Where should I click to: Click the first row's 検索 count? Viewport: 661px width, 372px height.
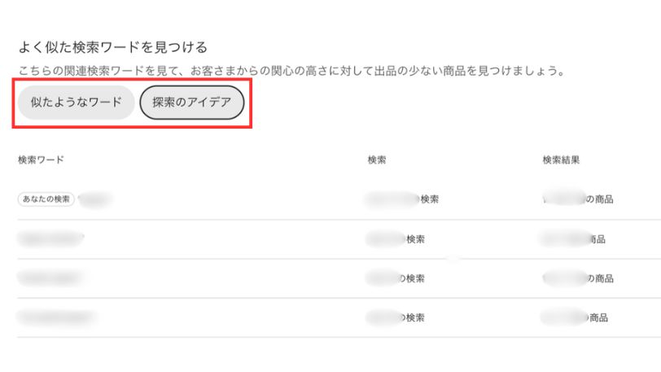pyautogui.click(x=402, y=199)
